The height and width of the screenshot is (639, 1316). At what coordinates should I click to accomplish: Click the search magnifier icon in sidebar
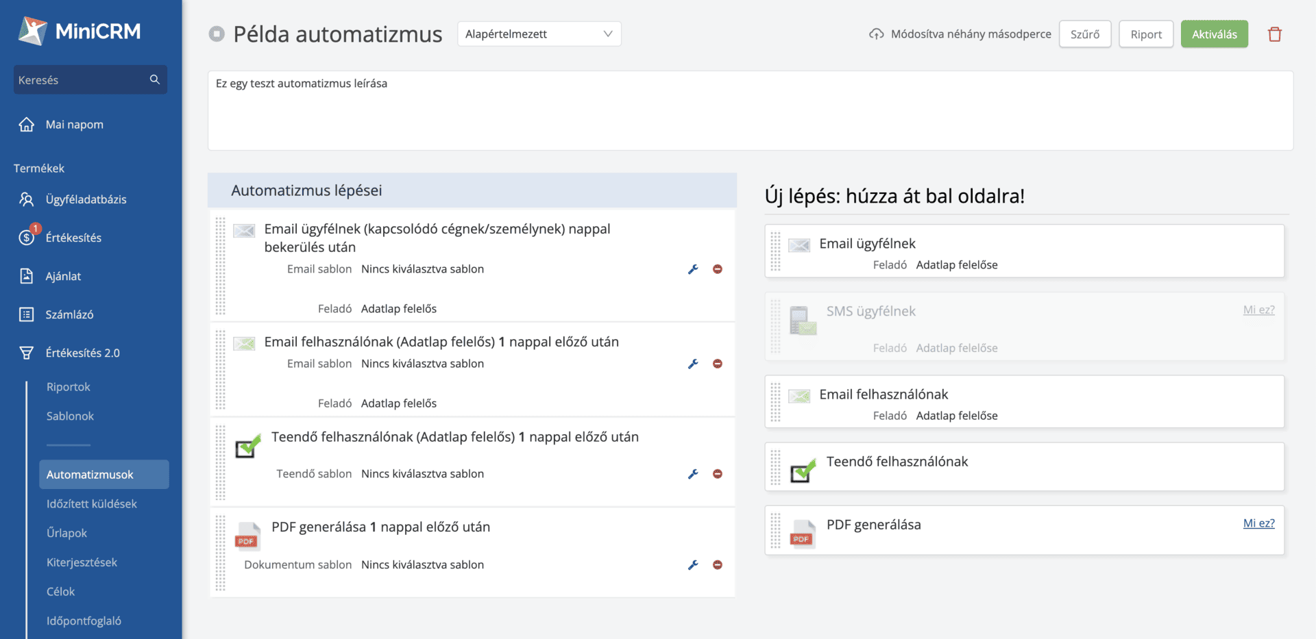click(x=155, y=79)
